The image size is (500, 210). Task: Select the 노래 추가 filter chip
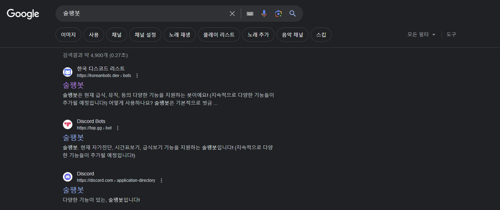[x=258, y=35]
